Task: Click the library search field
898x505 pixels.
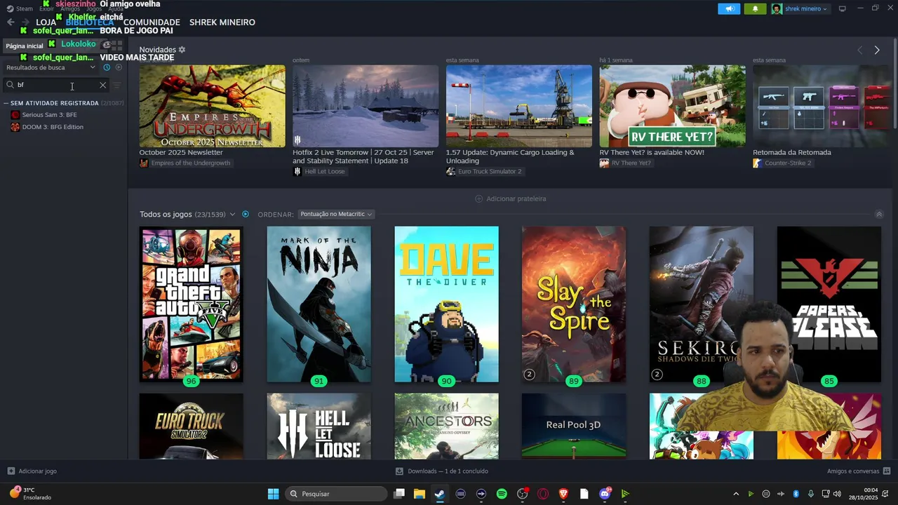Action: click(x=57, y=85)
